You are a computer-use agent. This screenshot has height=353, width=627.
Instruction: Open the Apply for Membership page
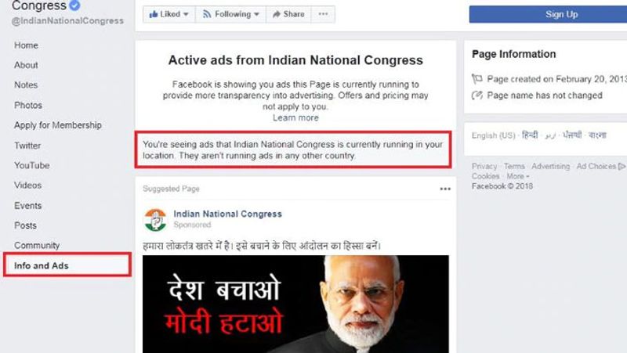(58, 125)
